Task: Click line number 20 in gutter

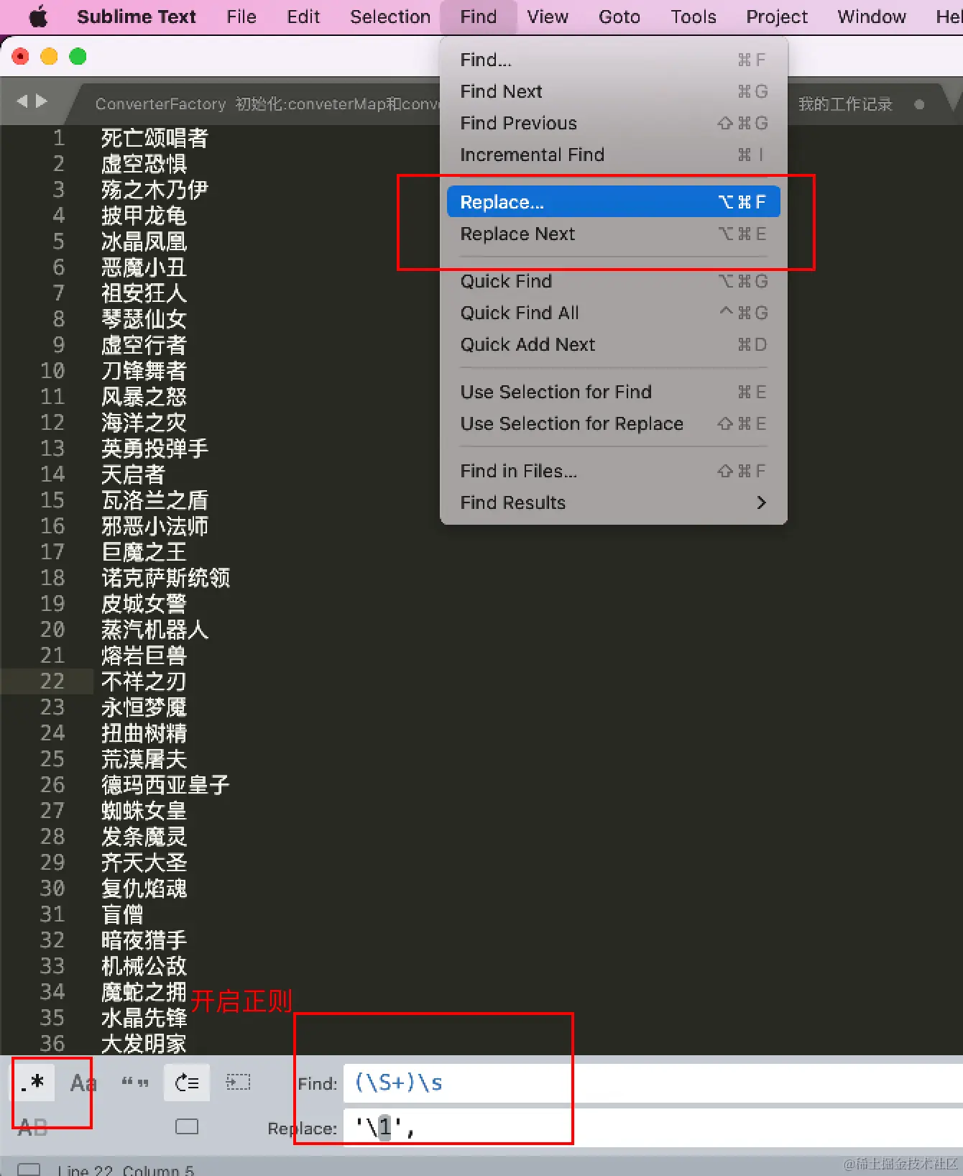Action: point(52,630)
